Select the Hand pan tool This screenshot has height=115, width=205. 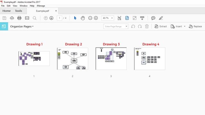point(83,18)
